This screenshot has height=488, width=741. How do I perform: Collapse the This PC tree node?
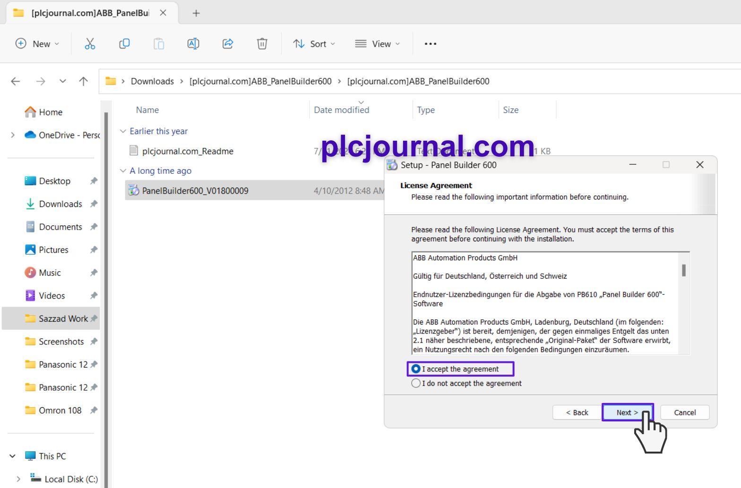coord(13,456)
